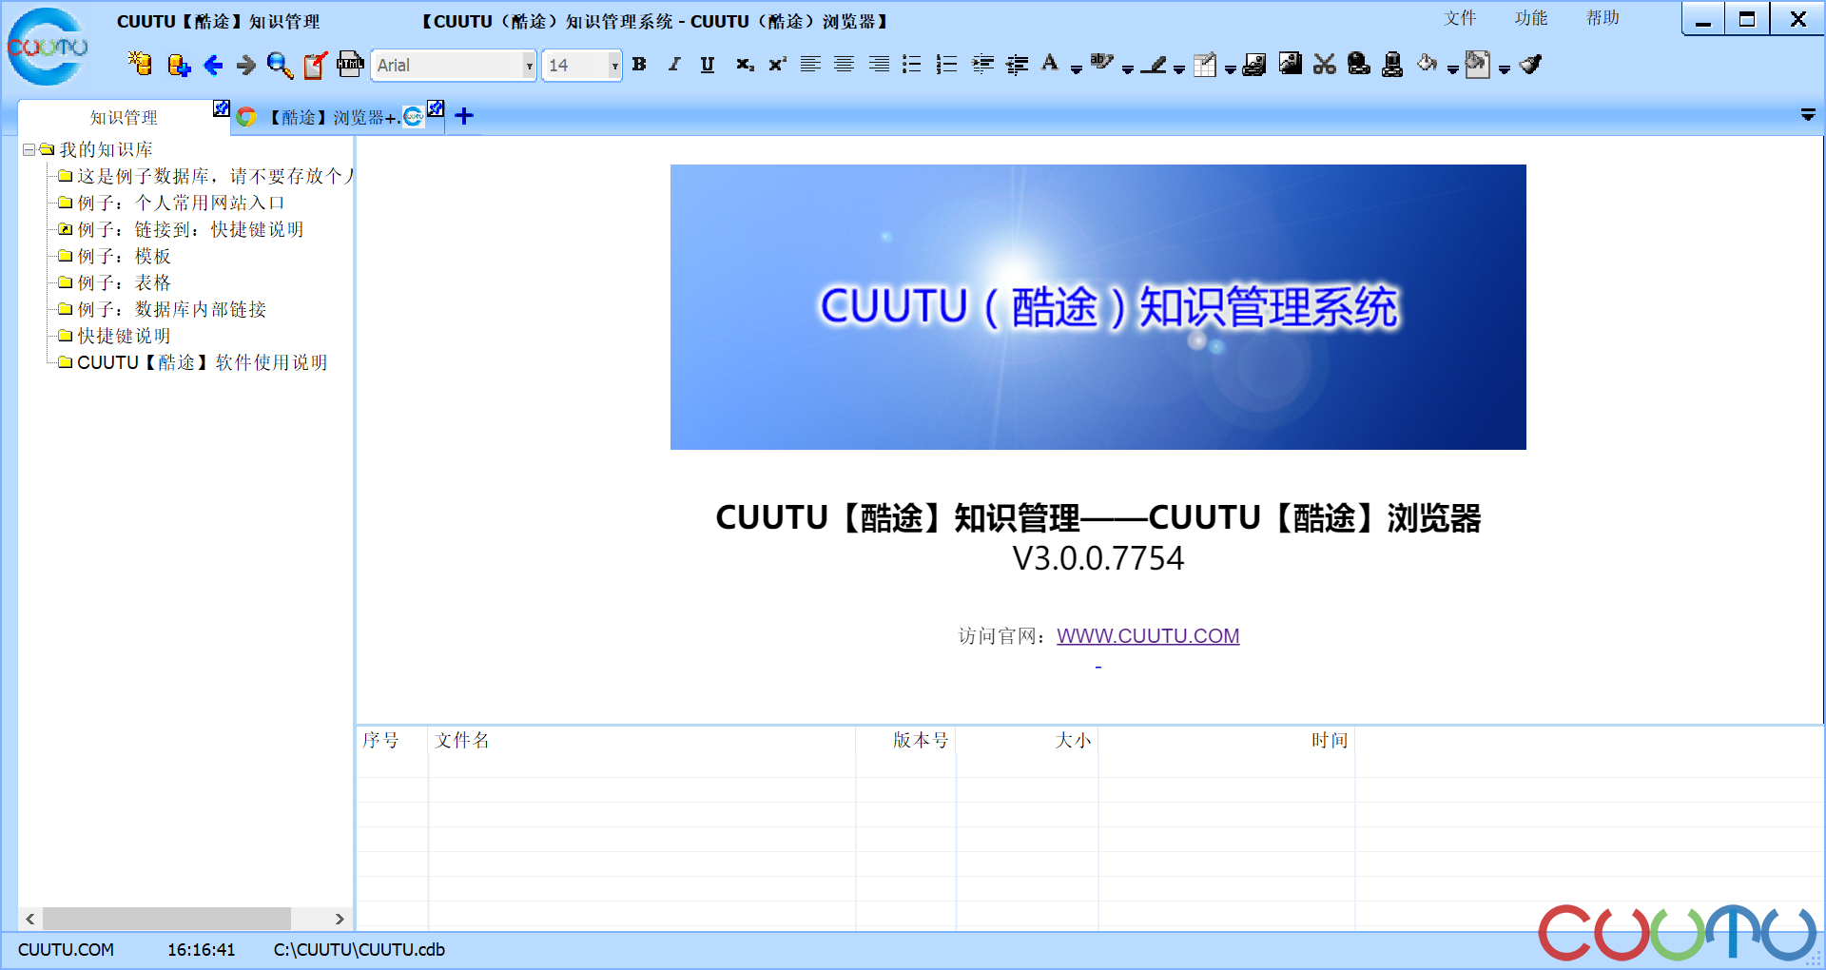Toggle bold formatting

tap(639, 64)
